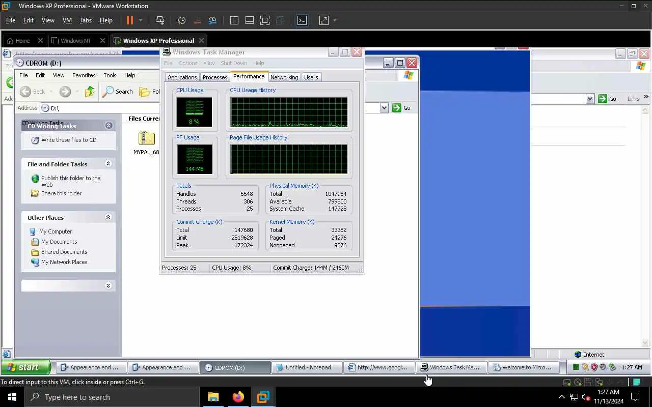
Task: Click the Type here to search box
Action: coord(112,397)
